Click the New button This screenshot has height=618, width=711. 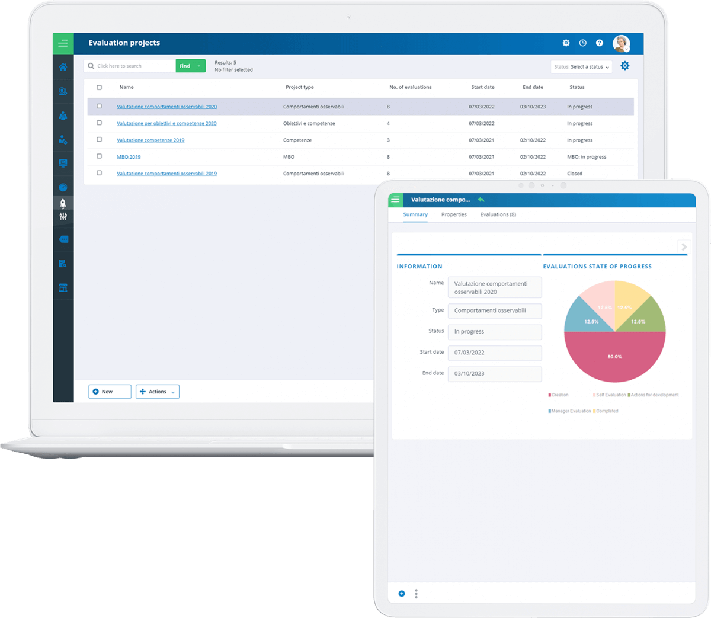click(x=110, y=392)
